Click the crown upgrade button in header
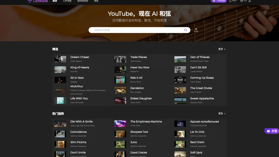This screenshot has width=279, height=157. pos(219,1)
